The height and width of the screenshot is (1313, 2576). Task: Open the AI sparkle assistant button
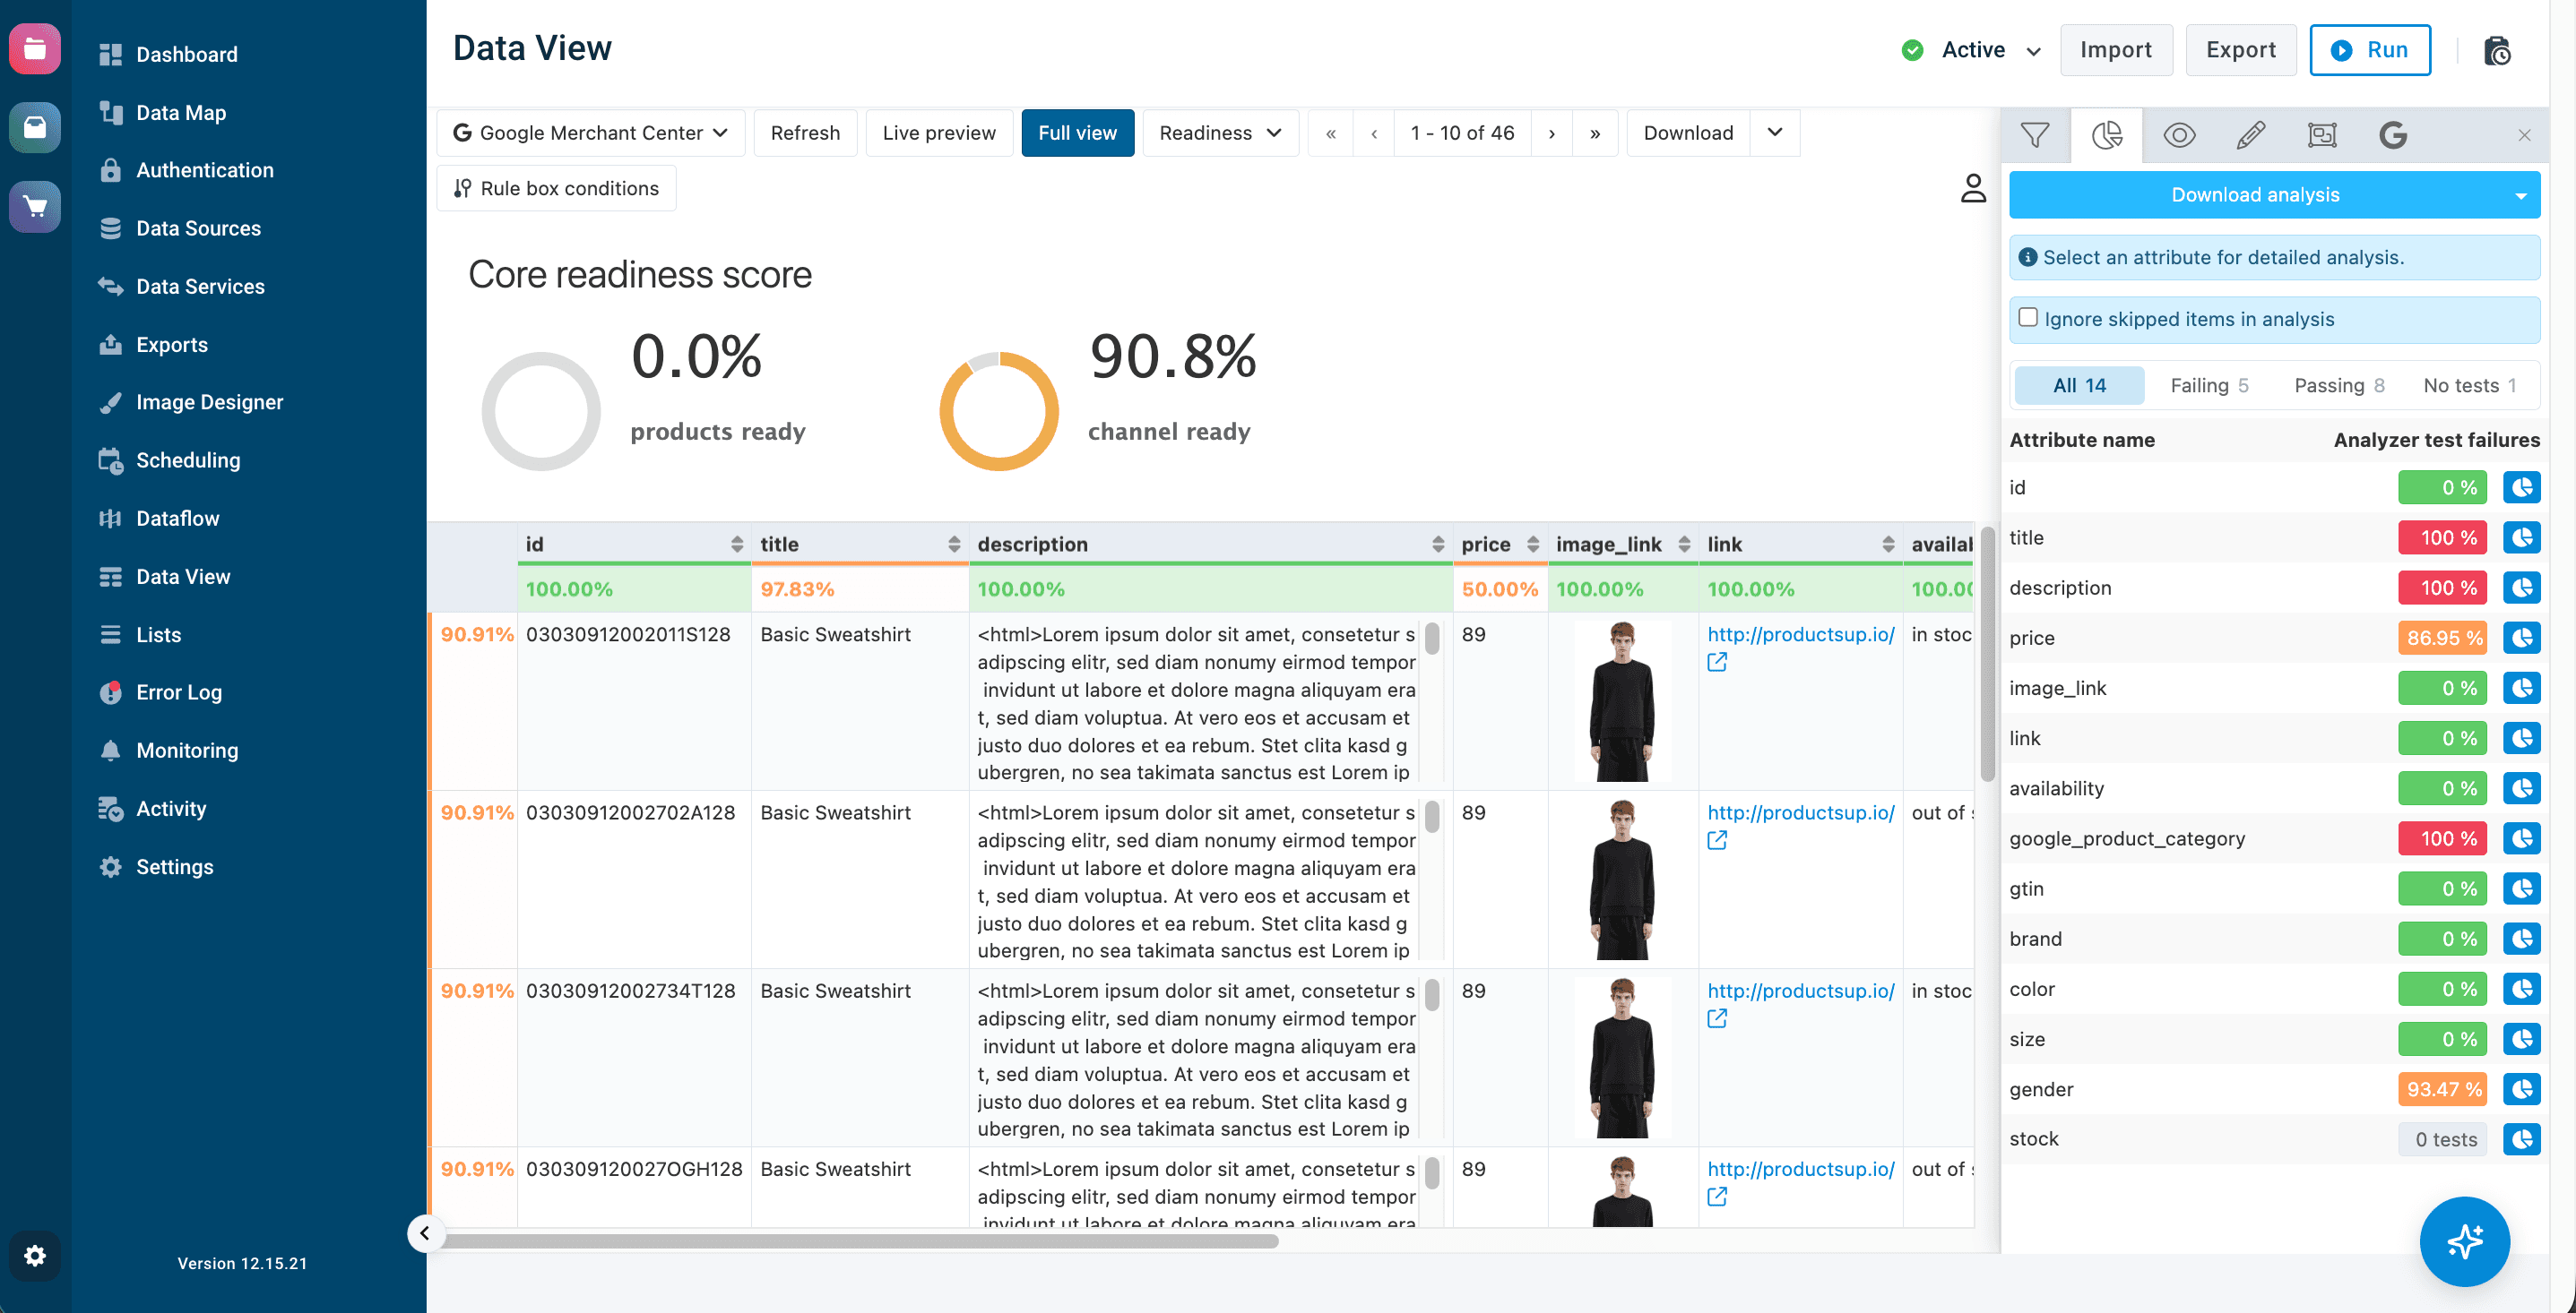2464,1241
